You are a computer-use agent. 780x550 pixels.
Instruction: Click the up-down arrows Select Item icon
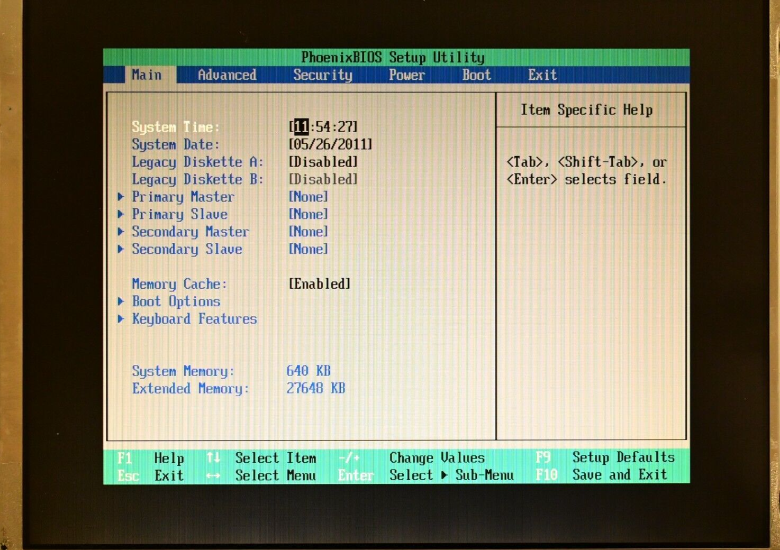click(x=213, y=457)
